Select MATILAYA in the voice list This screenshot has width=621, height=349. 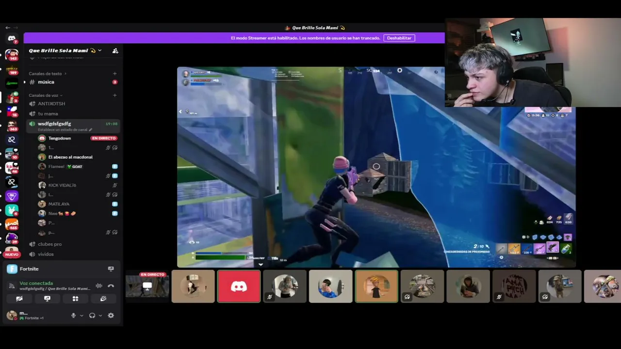(78, 204)
